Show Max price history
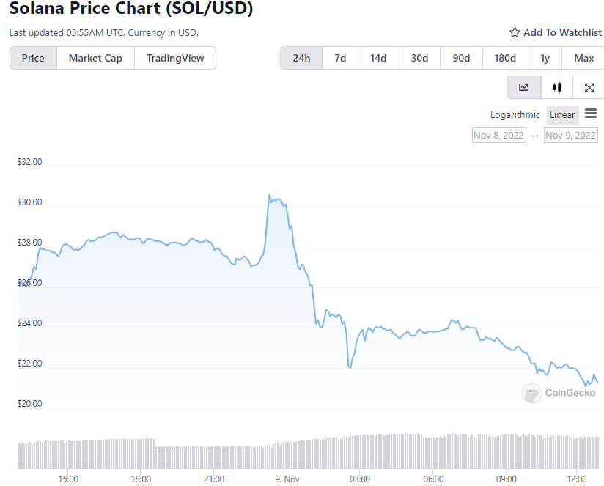Screen dimensions: 604x486 (x=584, y=58)
